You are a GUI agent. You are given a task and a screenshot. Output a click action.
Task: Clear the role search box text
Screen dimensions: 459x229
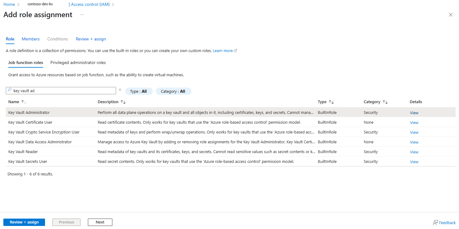point(120,90)
